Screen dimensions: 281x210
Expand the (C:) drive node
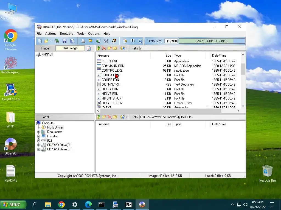38,141
